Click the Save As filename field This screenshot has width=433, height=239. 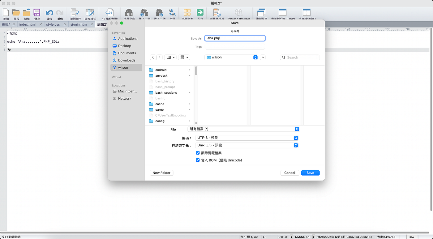tap(235, 38)
